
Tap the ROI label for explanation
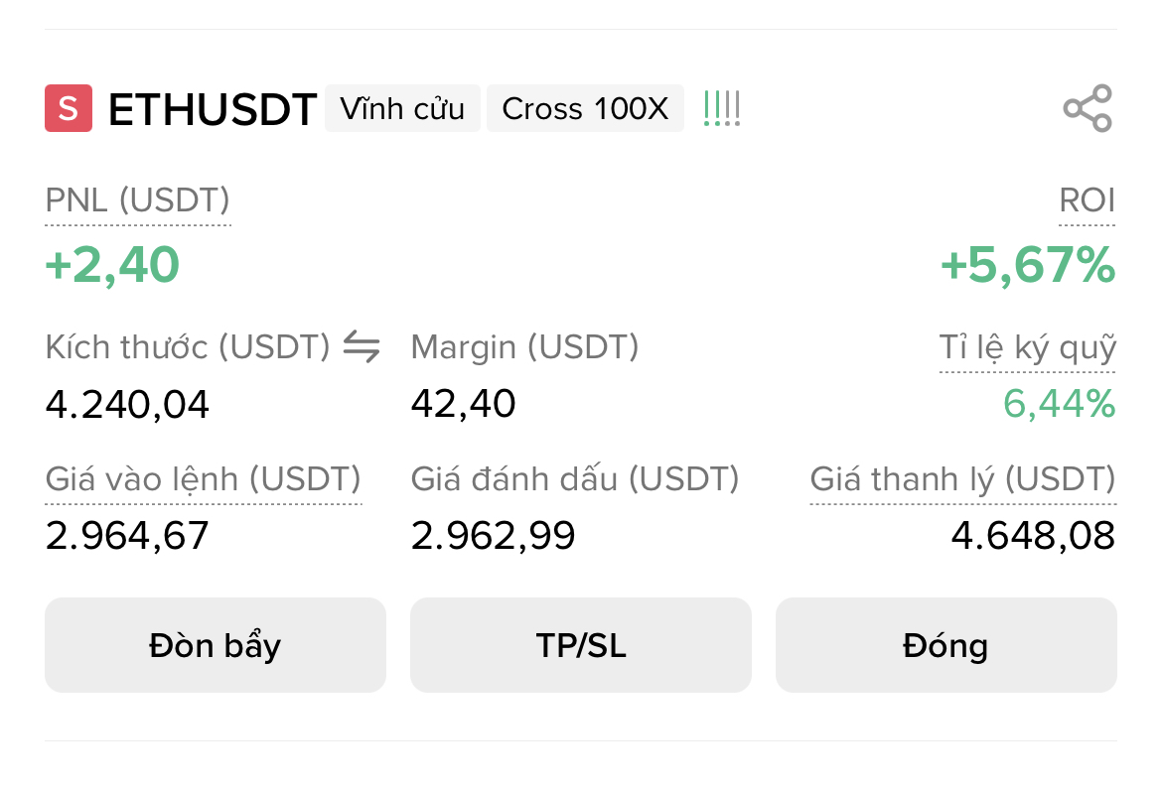click(x=1087, y=200)
